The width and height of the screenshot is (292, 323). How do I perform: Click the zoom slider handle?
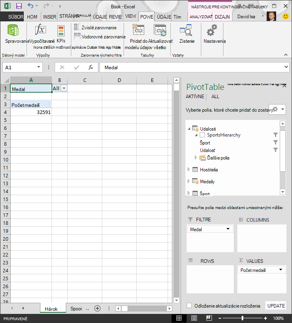[242, 318]
